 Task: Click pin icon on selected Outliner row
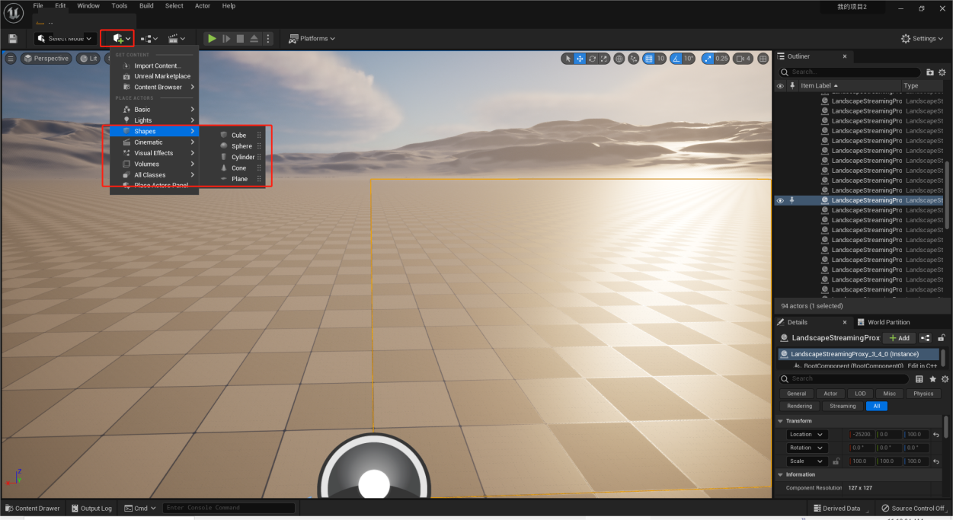tap(792, 200)
